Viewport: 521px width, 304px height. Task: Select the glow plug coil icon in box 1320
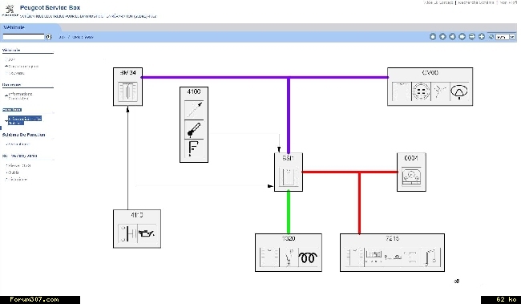(308, 257)
